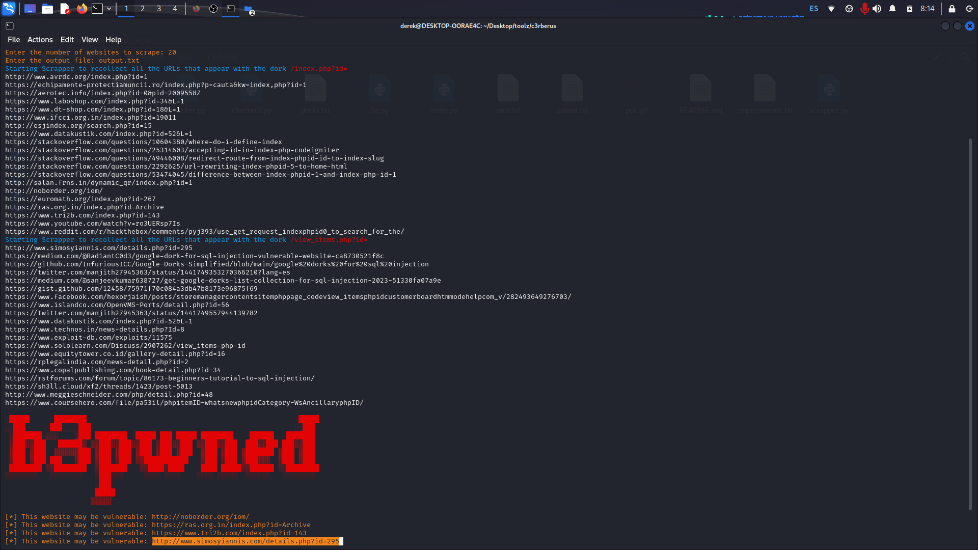Screen dimensions: 978x550
Task: Launch a new terminal from the taskbar
Action: [97, 8]
